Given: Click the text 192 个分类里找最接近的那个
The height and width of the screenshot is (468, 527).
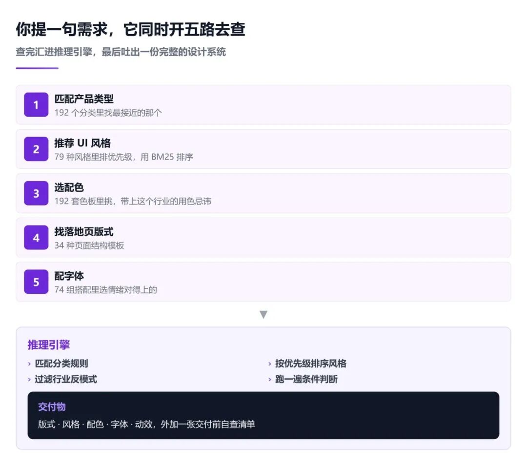Looking at the screenshot, I should tap(108, 113).
